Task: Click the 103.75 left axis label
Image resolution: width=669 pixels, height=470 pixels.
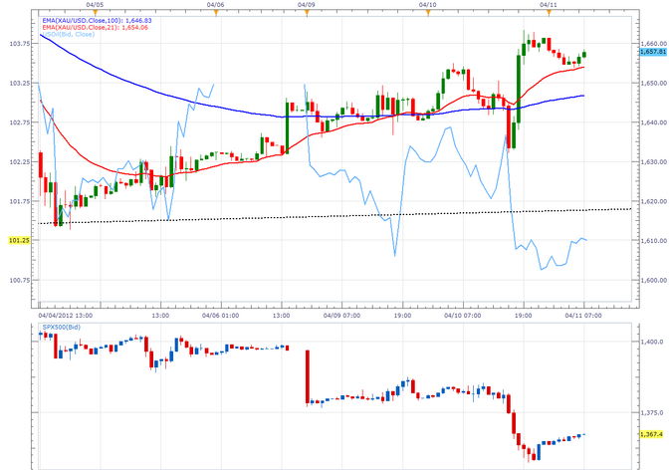Action: (17, 44)
